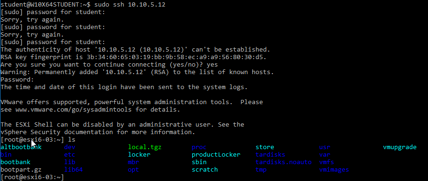
Task: Click the Password: prompt line
Action: (17, 80)
